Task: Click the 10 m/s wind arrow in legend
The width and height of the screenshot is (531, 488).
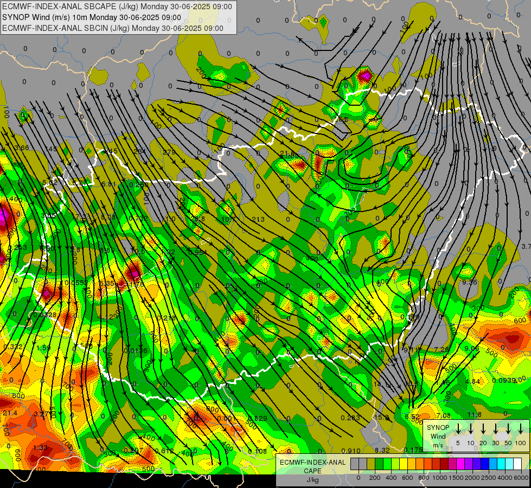Action: (471, 429)
